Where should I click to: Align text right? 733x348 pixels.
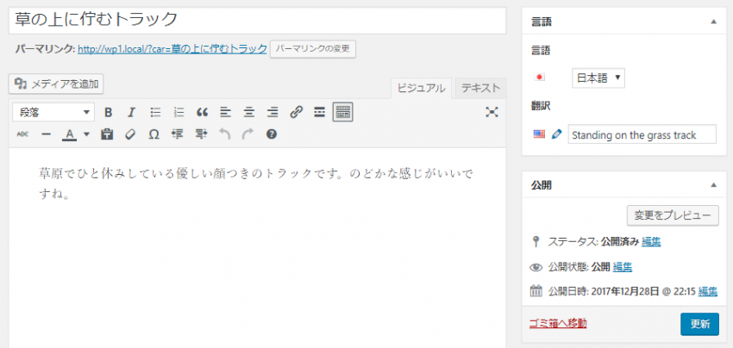click(273, 112)
